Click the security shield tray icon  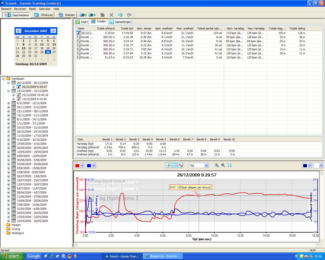click(302, 256)
